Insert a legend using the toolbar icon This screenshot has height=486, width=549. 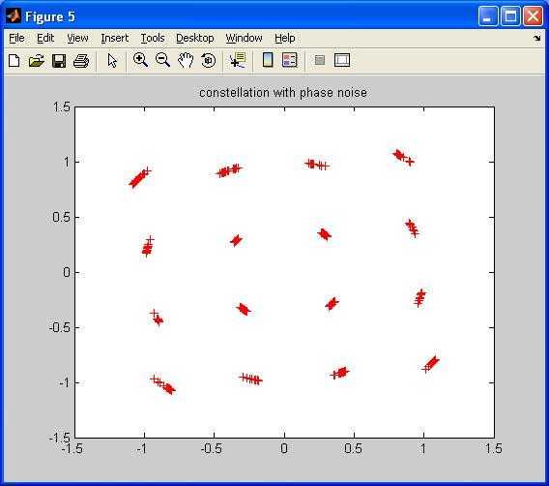coord(290,60)
